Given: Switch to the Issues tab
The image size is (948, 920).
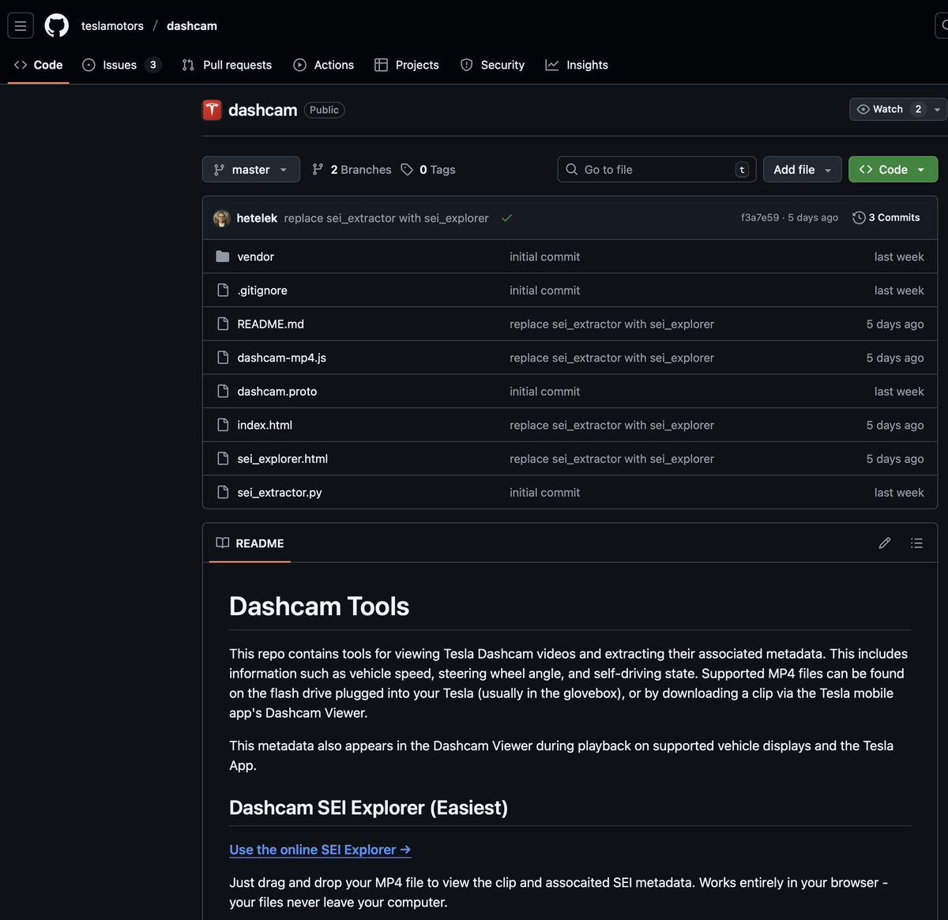Looking at the screenshot, I should pyautogui.click(x=120, y=65).
